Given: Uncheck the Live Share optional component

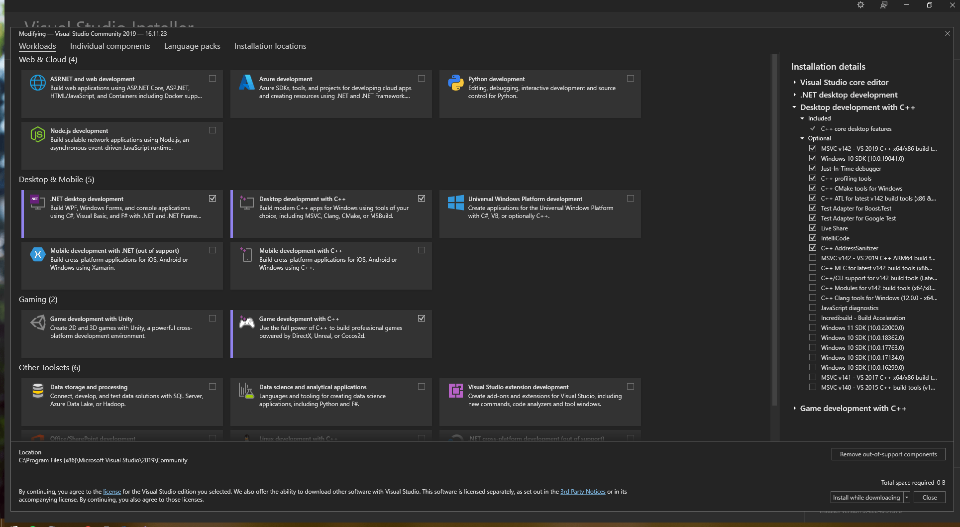Looking at the screenshot, I should (x=813, y=228).
